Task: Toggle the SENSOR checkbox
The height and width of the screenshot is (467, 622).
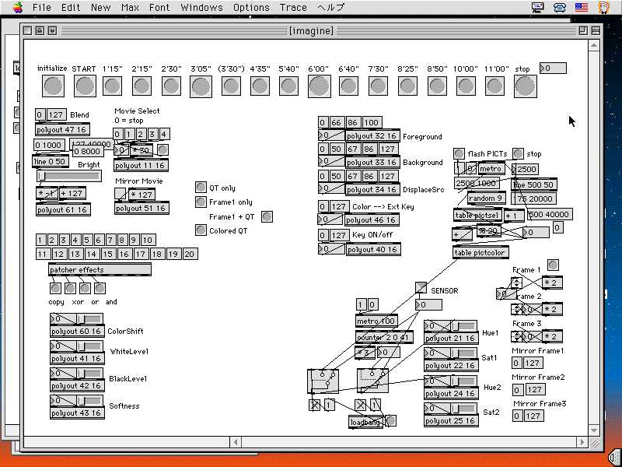Action: coord(421,288)
